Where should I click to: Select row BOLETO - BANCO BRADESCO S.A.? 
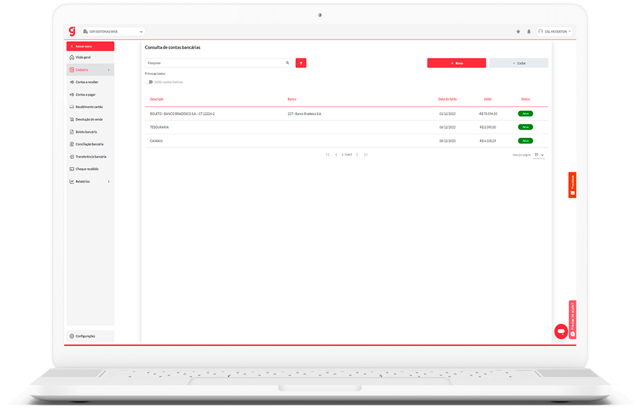pos(347,114)
